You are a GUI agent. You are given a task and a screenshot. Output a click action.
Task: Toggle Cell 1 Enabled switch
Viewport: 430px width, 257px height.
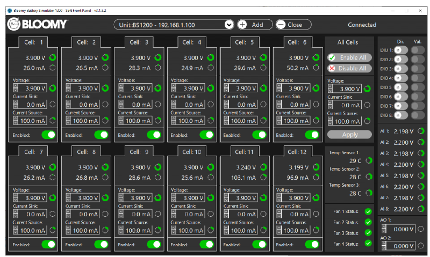tap(48, 135)
